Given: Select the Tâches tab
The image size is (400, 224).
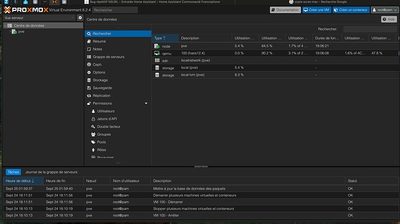Looking at the screenshot, I should [13, 172].
